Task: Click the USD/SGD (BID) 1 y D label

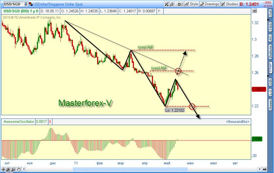Action: 21,11
